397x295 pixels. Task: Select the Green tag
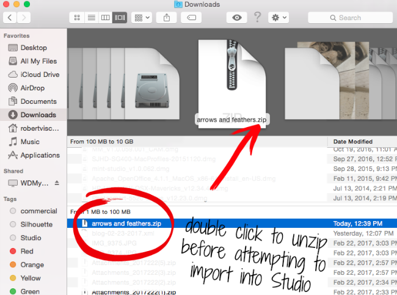pyautogui.click(x=34, y=291)
